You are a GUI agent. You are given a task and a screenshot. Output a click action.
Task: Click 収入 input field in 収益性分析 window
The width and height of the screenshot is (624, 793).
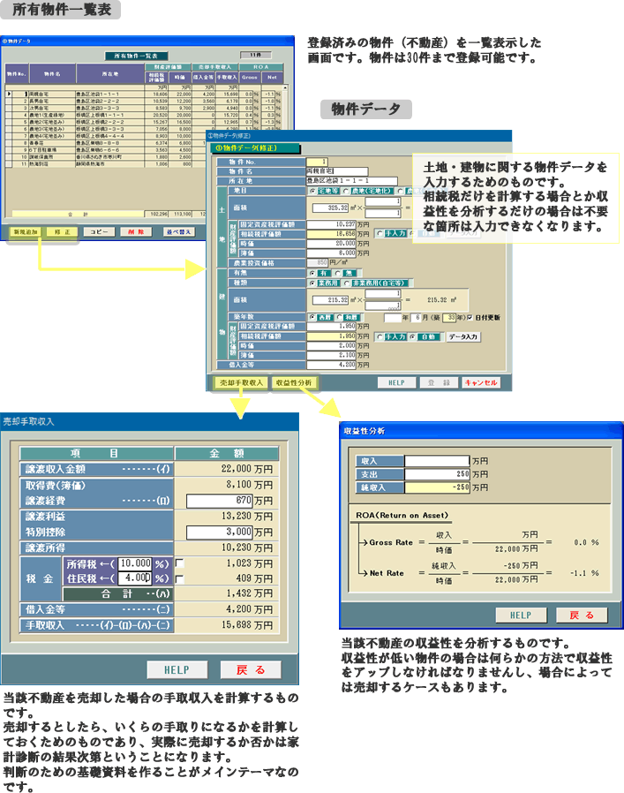pyautogui.click(x=438, y=461)
